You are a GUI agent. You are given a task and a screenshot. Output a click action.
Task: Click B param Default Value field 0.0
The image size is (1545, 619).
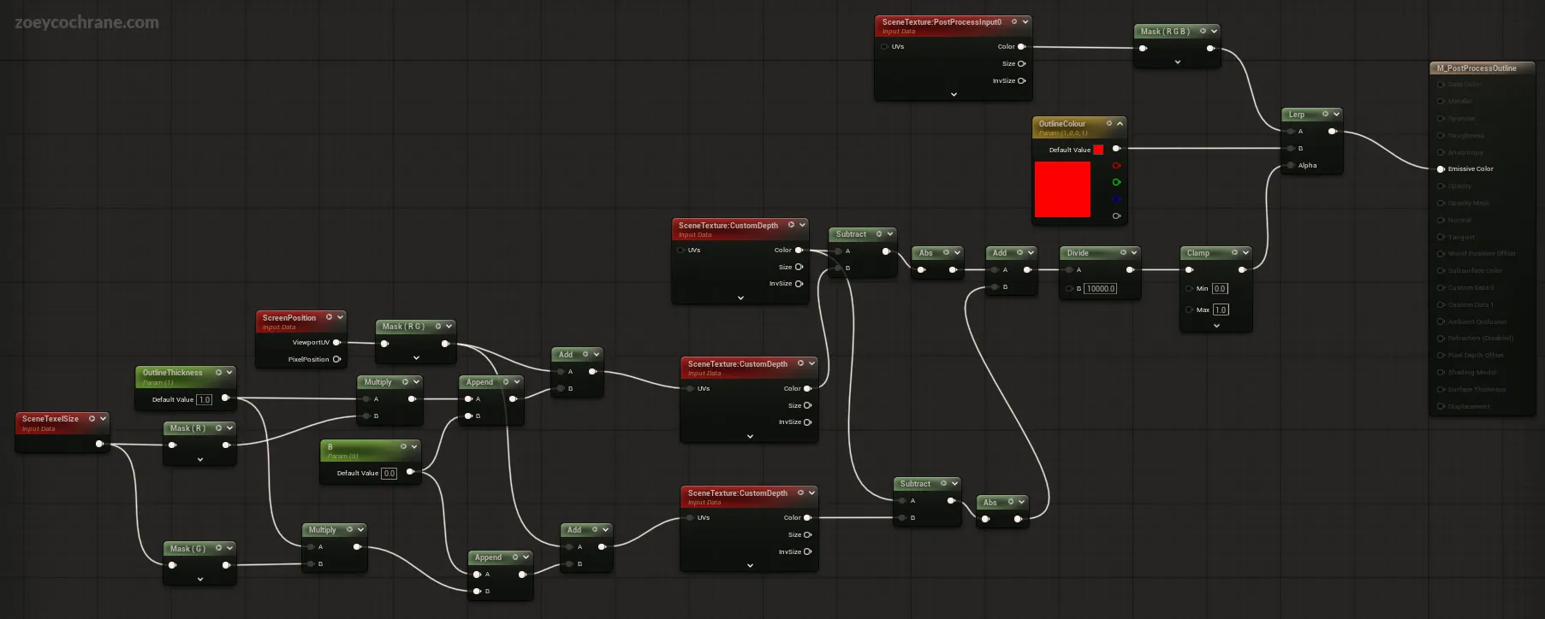(389, 474)
